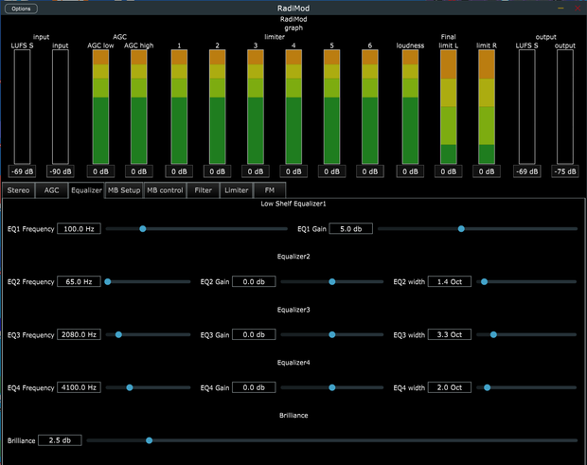Select the FM tab
Screen dimensions: 587x465
pyautogui.click(x=270, y=190)
